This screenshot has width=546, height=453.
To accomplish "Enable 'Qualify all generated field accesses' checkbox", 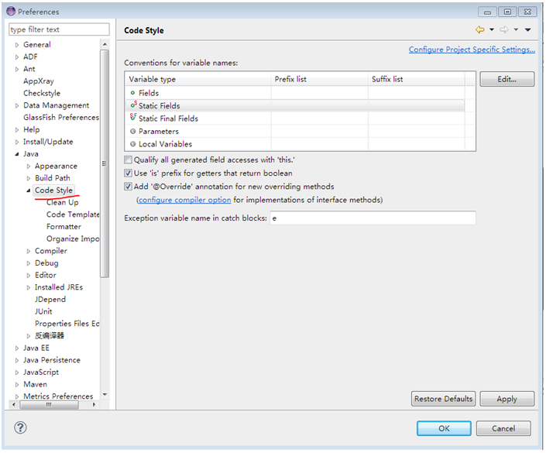I will [x=128, y=160].
